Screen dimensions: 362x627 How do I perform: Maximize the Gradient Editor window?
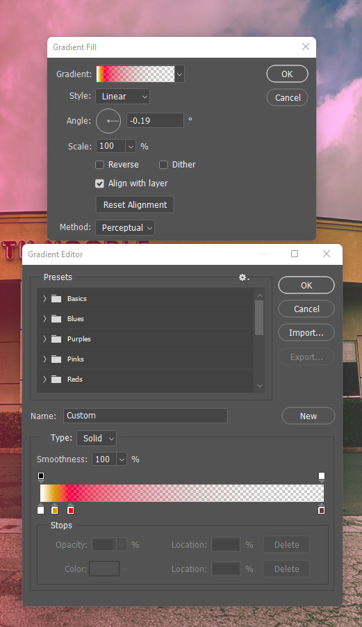295,254
